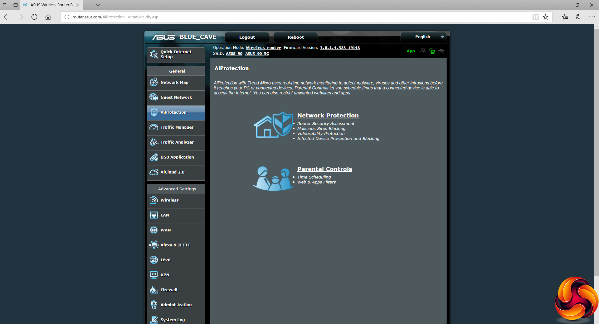
Task: Click the Quick Internet Setup icon
Action: point(154,55)
